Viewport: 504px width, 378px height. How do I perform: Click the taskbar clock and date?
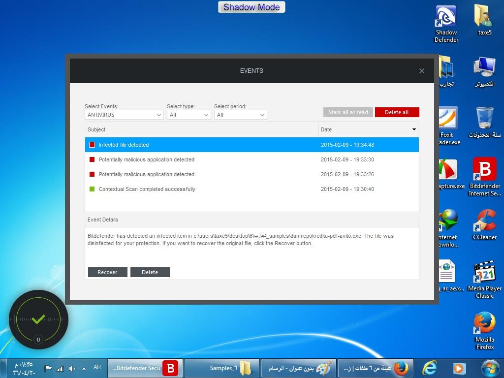click(x=24, y=369)
